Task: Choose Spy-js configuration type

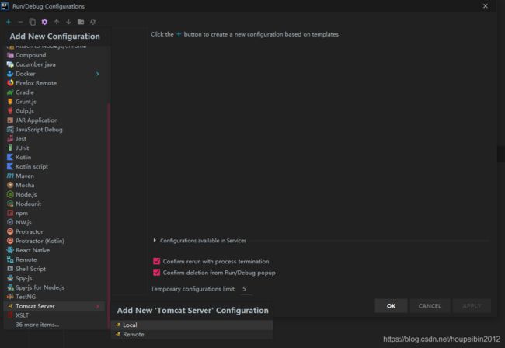Action: tap(24, 278)
